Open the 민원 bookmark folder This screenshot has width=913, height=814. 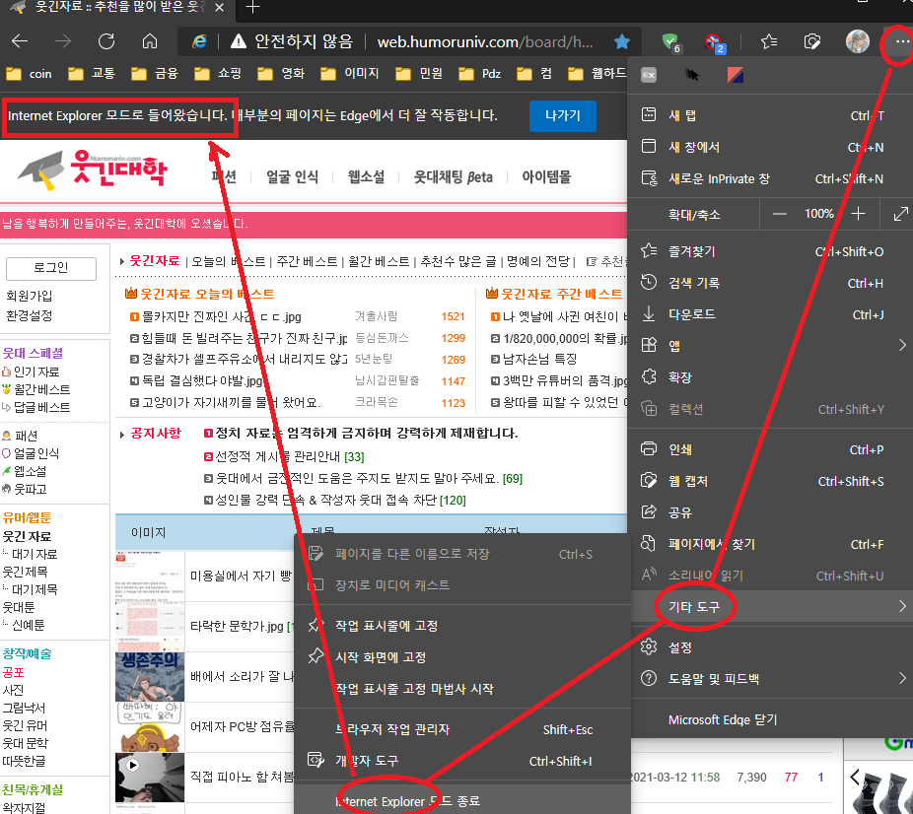click(x=419, y=74)
